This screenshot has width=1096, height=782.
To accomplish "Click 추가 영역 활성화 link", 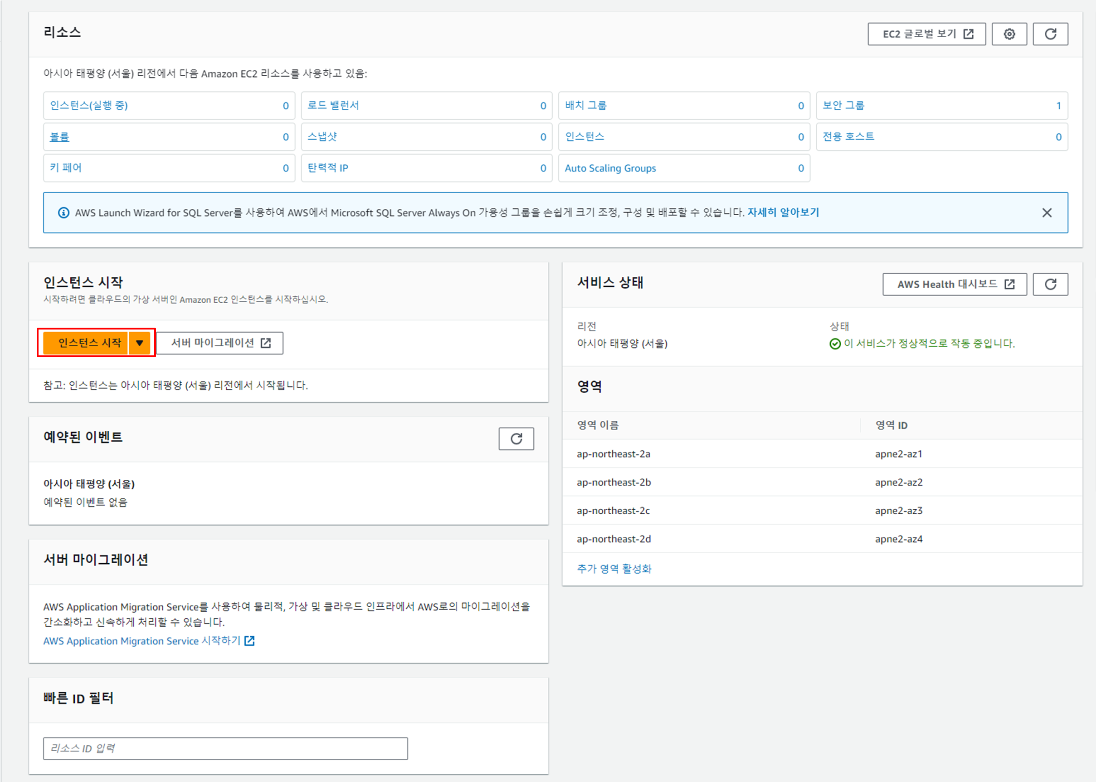I will pos(614,569).
